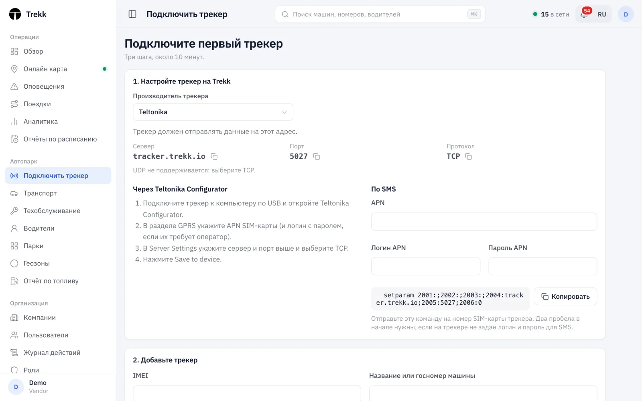Viewport: 642px width, 401px height.
Task: Go to Водители section
Action: pyautogui.click(x=58, y=228)
